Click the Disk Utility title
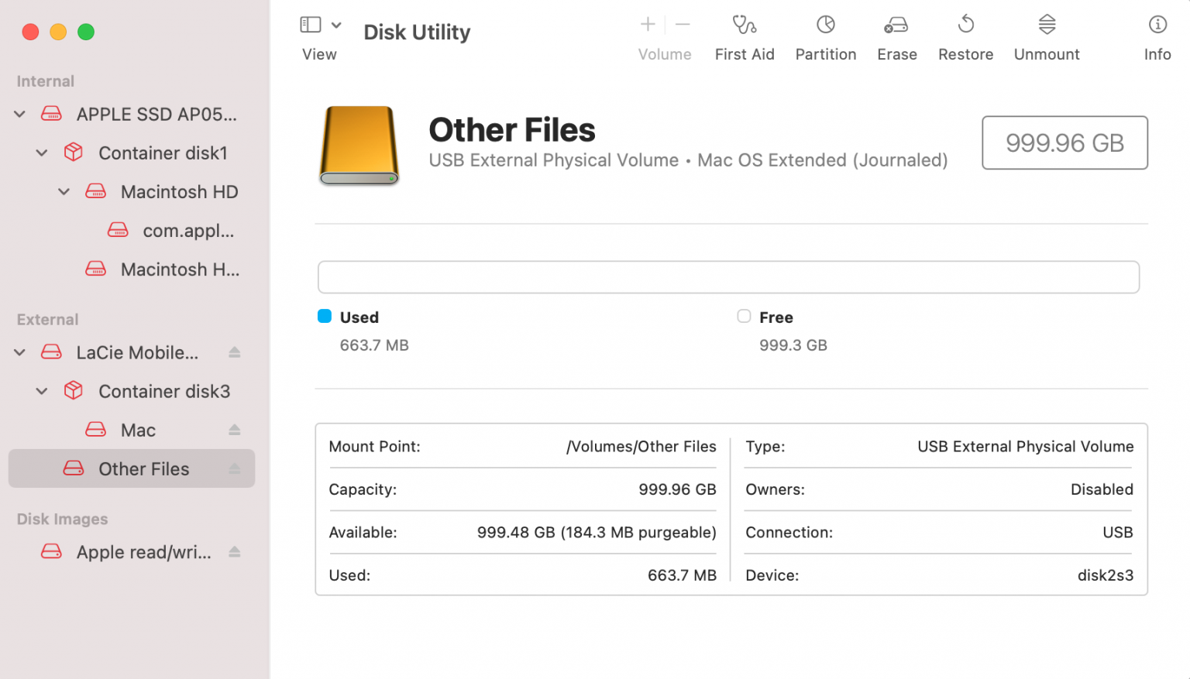1190x679 pixels. coord(416,32)
